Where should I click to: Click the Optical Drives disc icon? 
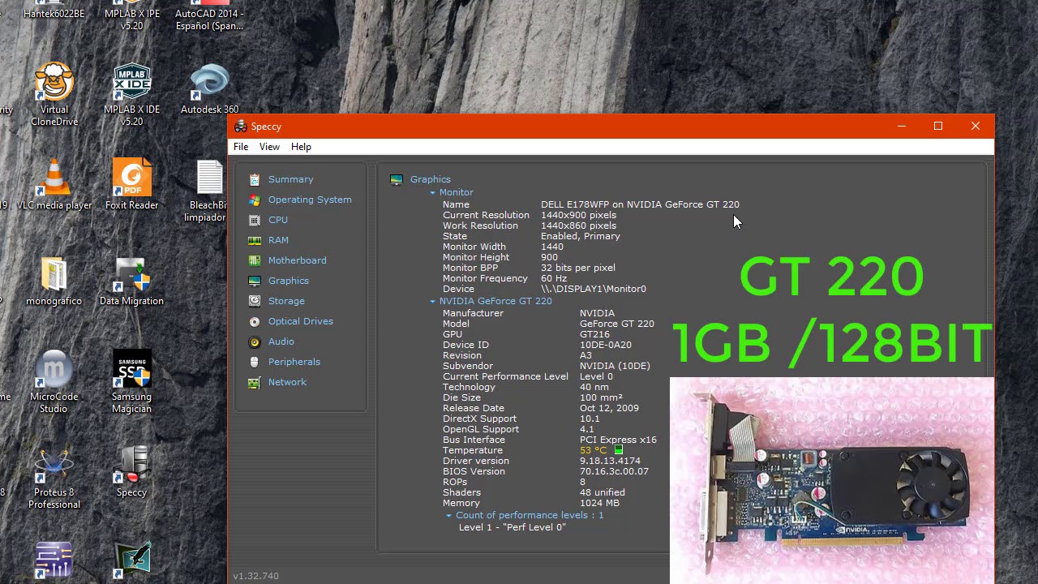(x=255, y=321)
